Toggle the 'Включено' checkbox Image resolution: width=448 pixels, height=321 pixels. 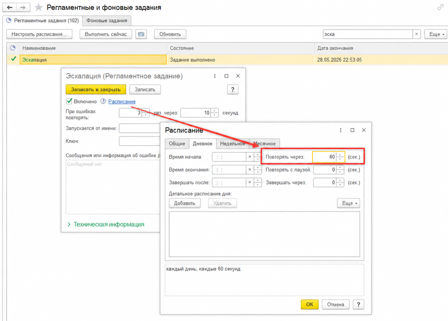click(69, 101)
